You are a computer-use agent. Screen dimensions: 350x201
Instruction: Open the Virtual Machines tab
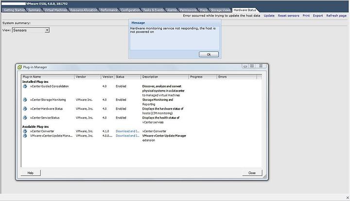55,10
